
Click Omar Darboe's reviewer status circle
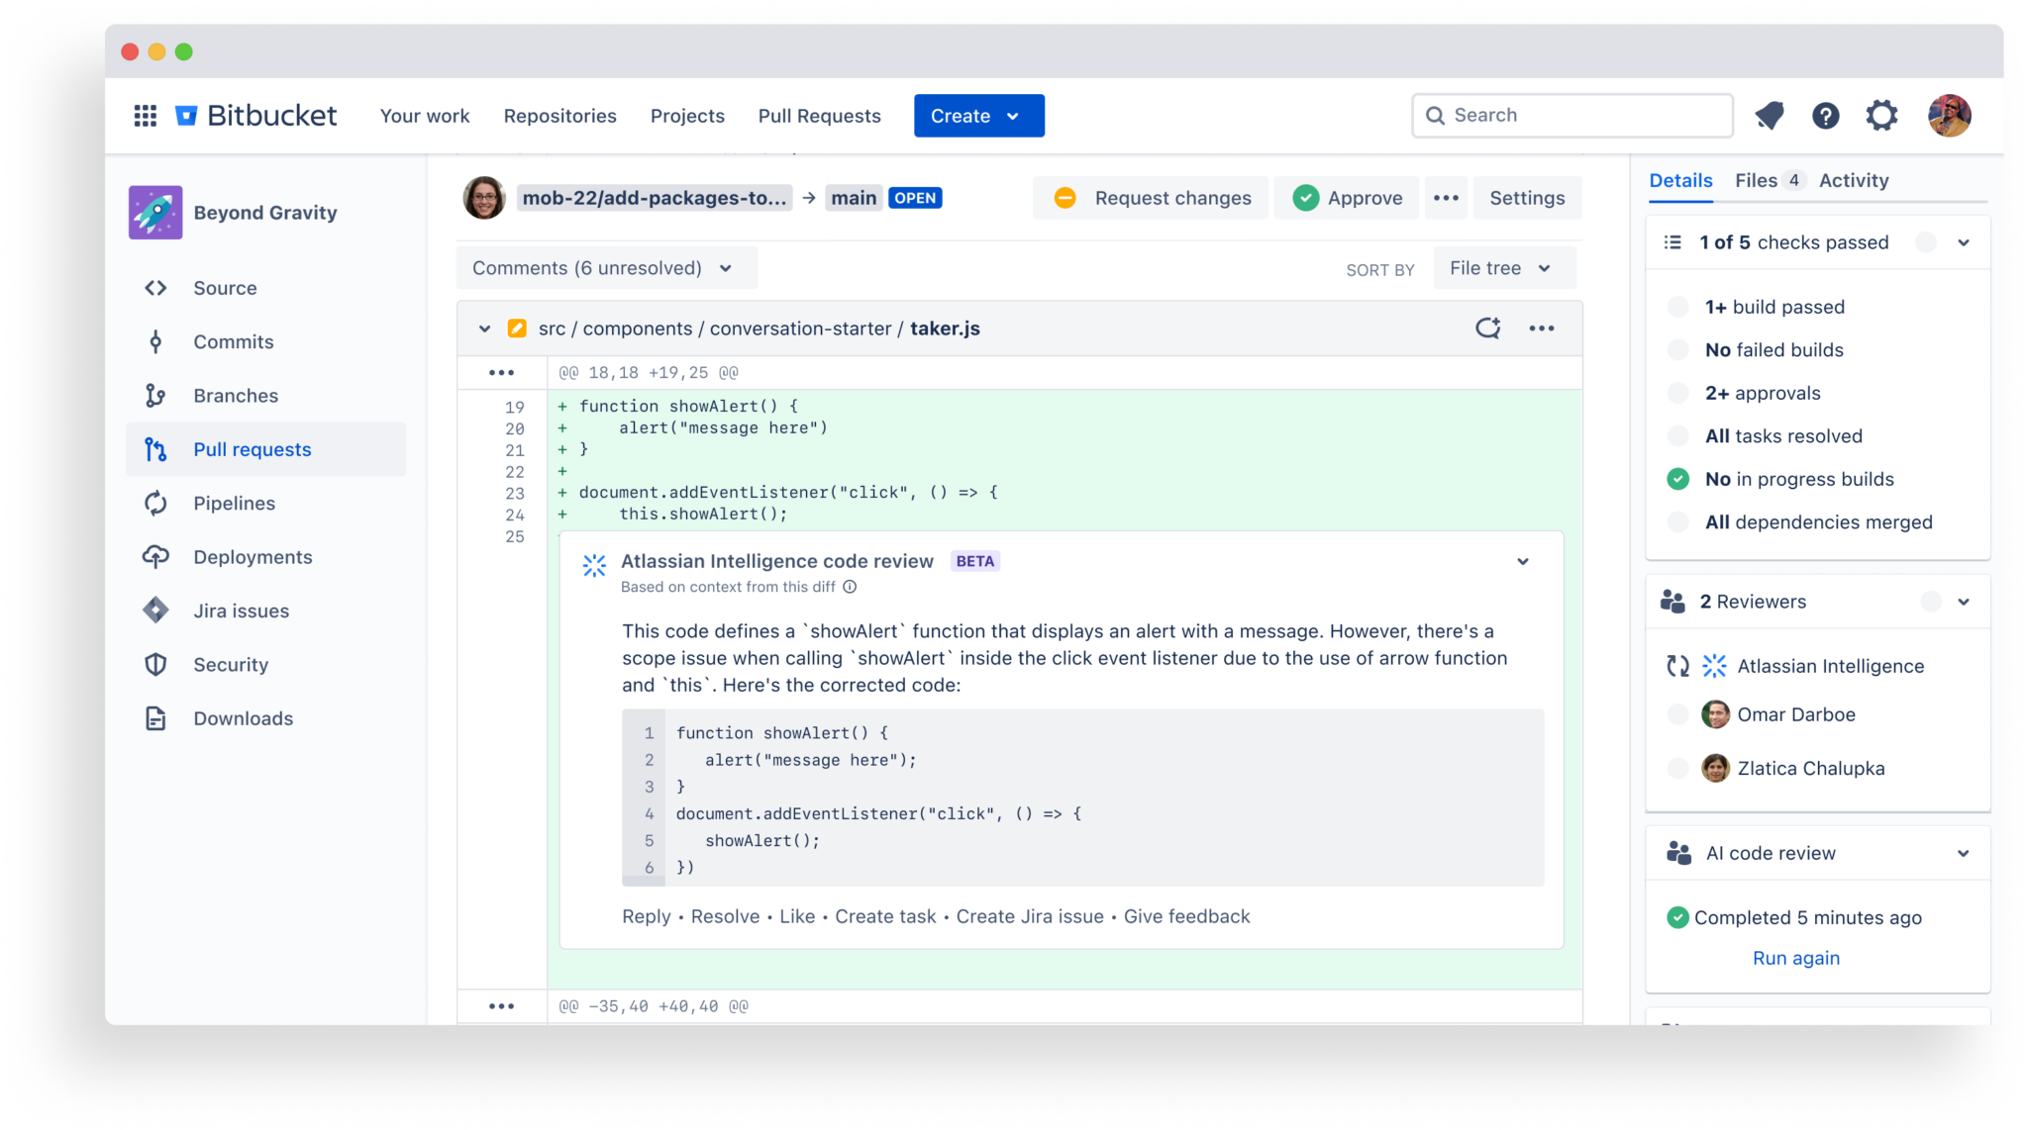(1677, 714)
